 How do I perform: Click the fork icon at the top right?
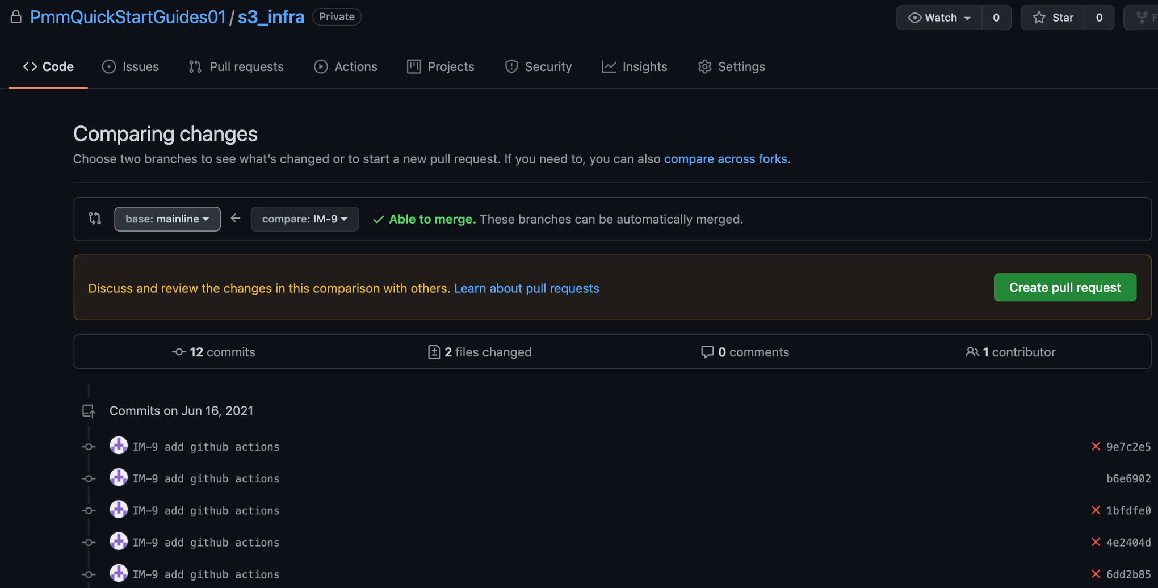tap(1142, 18)
